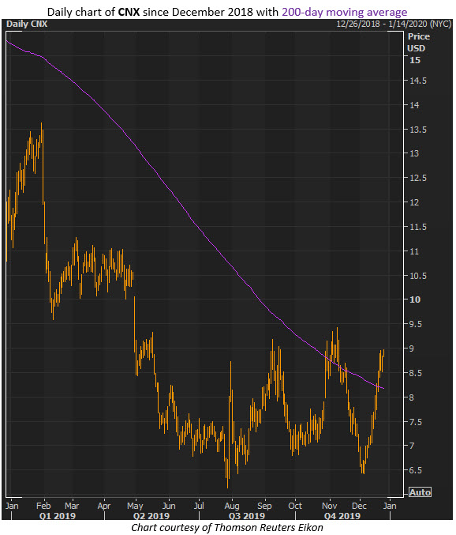Click the Q1 2019 quarter label
This screenshot has width=456, height=535.
(58, 516)
